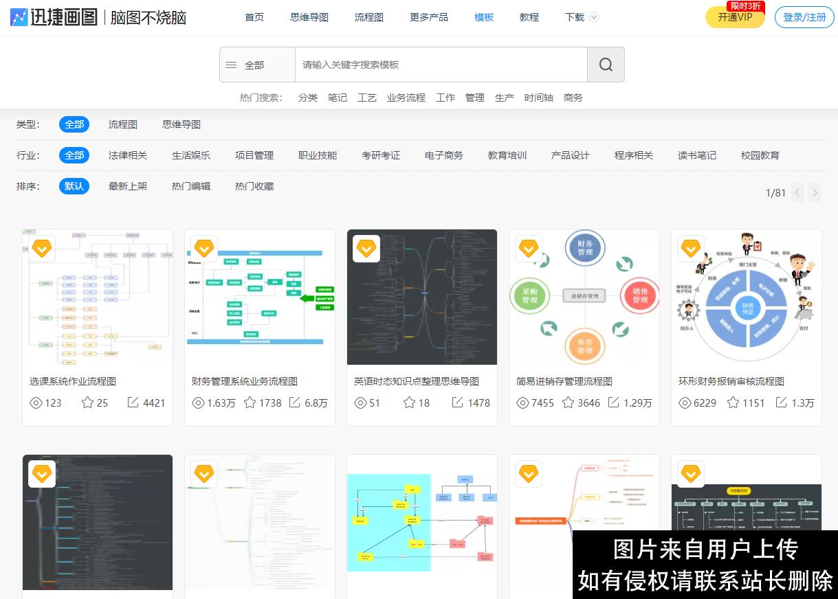Screen dimensions: 838x599
Task: Open the 简易进销存管理流程图 template thumbnail
Action: point(584,297)
